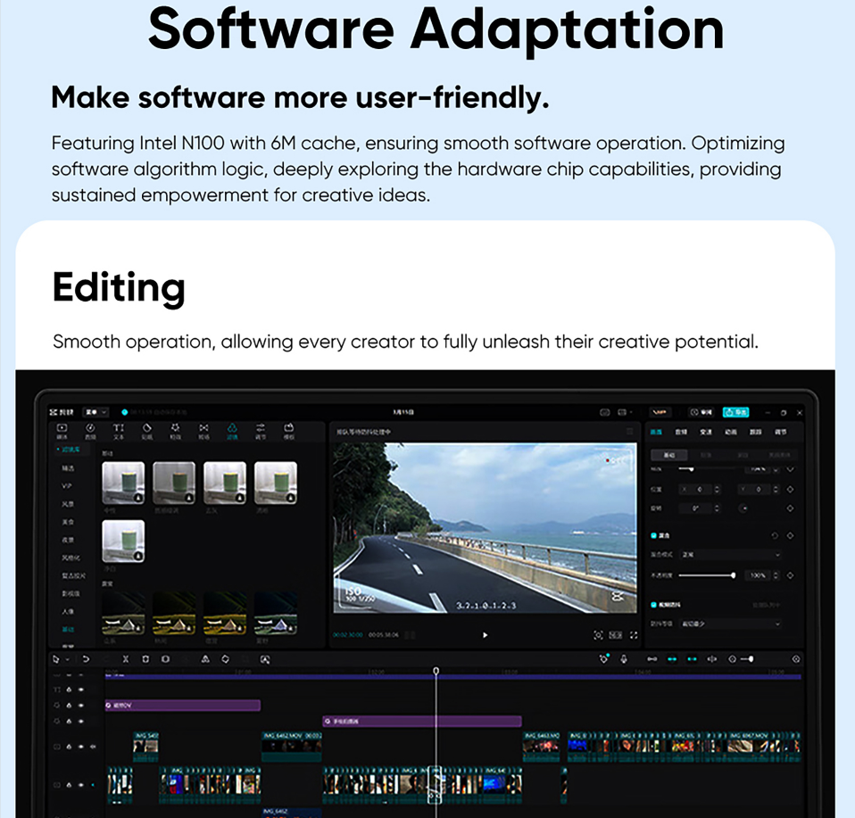
Task: Switch to the Tracking tab in right properties panel
Action: [x=755, y=432]
